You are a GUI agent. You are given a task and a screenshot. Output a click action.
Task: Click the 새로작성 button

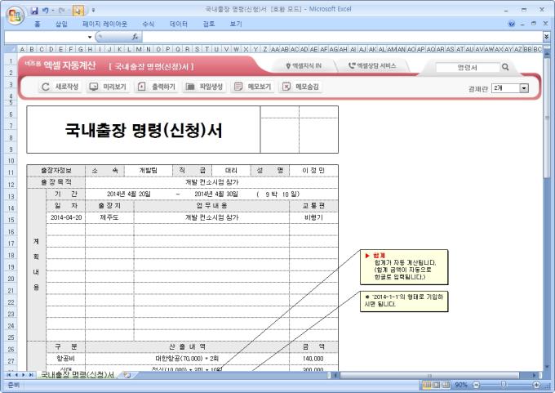[60, 87]
